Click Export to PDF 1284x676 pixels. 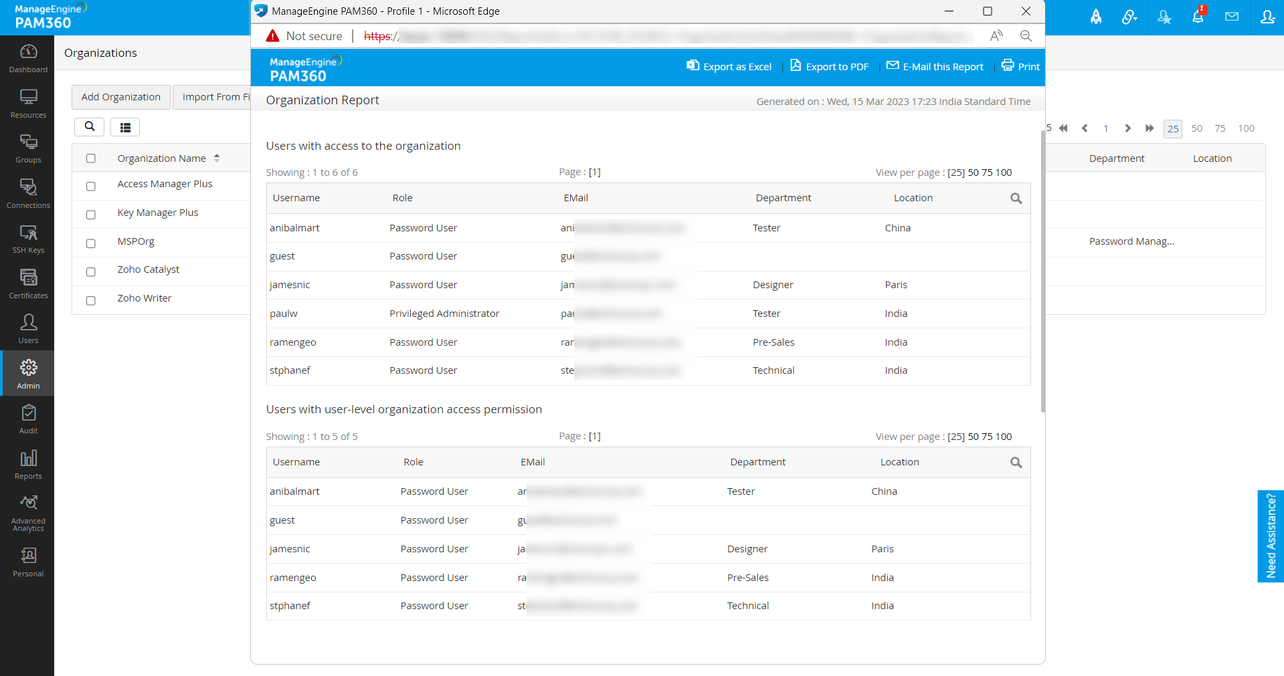pyautogui.click(x=830, y=66)
